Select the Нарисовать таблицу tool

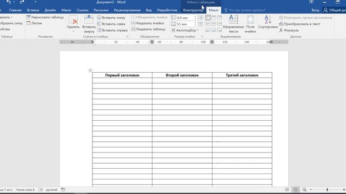point(45,17)
